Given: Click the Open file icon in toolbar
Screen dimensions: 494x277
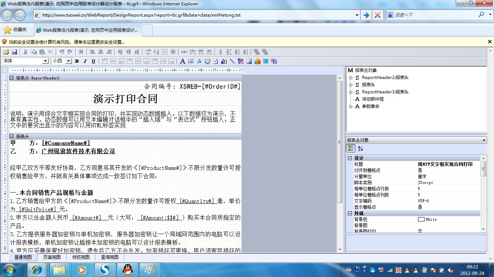Looking at the screenshot, I should pos(6,52).
